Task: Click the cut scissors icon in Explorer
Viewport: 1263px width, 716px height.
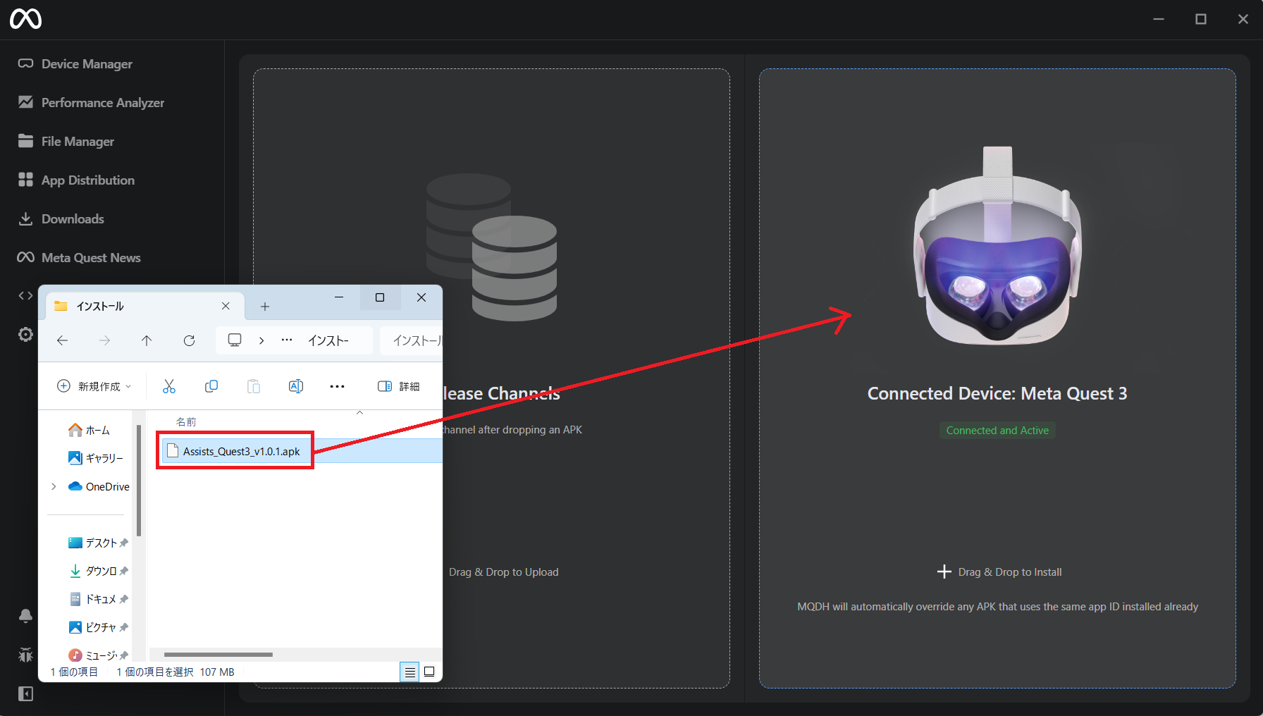Action: pyautogui.click(x=169, y=386)
